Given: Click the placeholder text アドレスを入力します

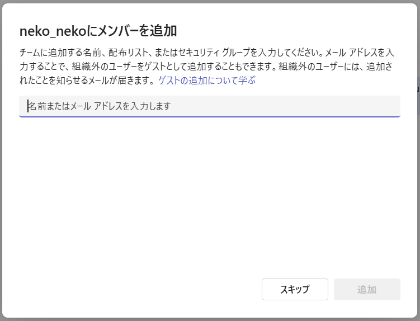Looking at the screenshot, I should coord(133,106).
